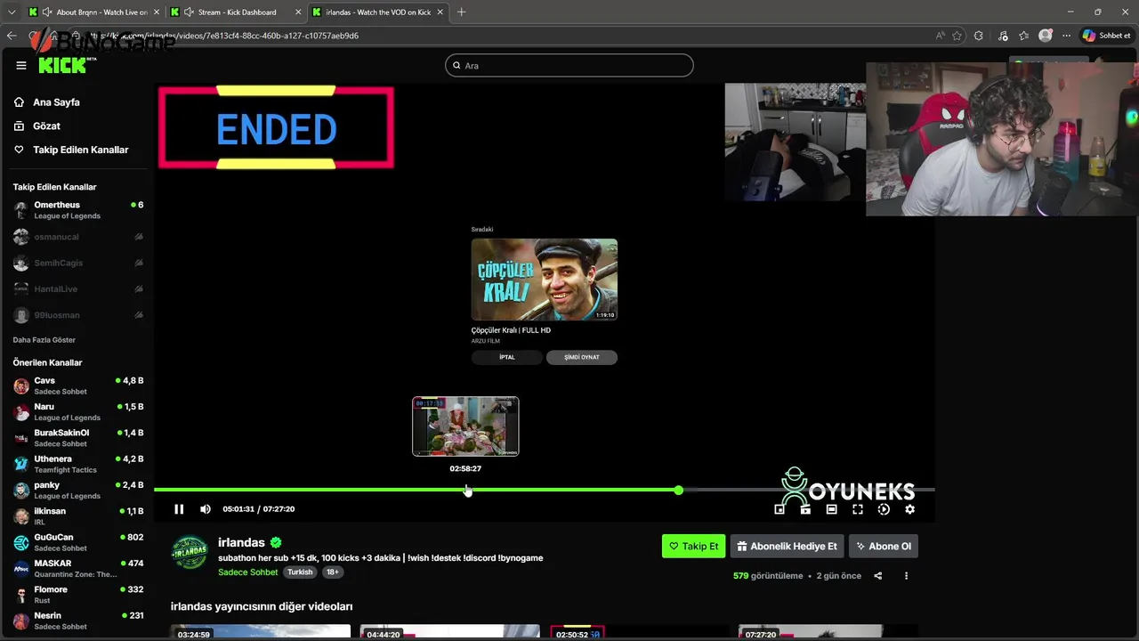Open SemihCagis channel in sidebar

pos(78,263)
